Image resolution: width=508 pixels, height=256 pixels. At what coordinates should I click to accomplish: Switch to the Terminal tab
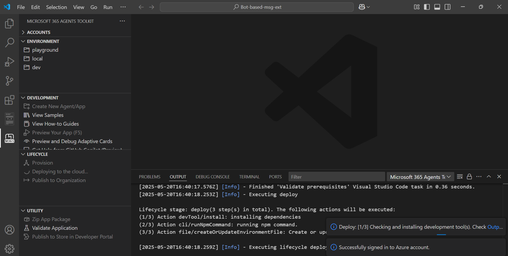(249, 177)
